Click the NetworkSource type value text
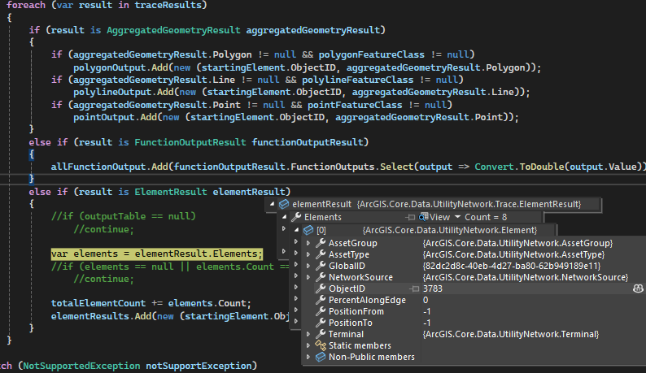646x373 pixels. coord(526,277)
